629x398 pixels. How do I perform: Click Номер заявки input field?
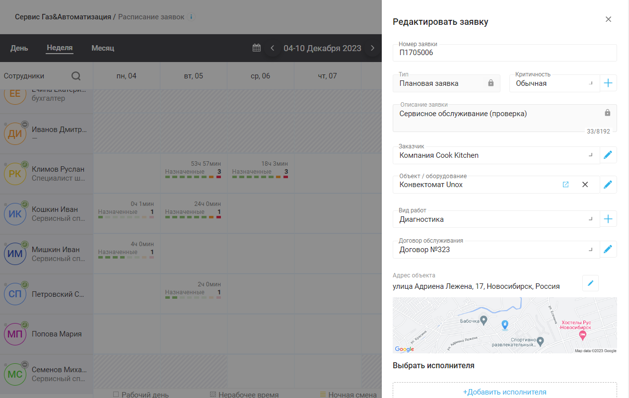pyautogui.click(x=505, y=53)
